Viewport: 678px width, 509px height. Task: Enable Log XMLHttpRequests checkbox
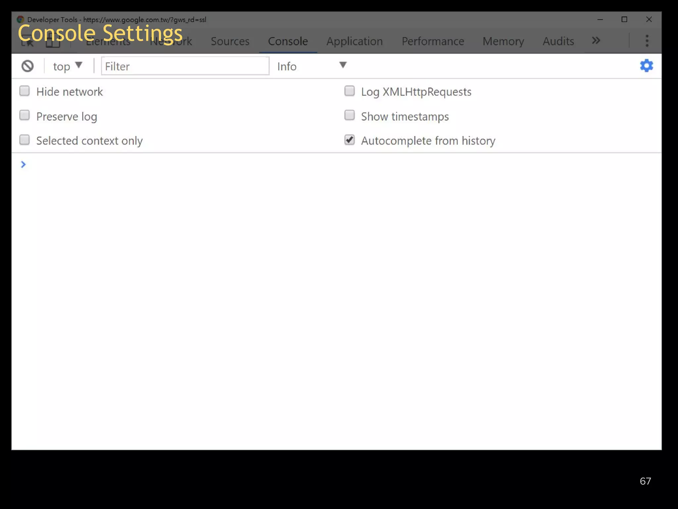[x=350, y=91]
